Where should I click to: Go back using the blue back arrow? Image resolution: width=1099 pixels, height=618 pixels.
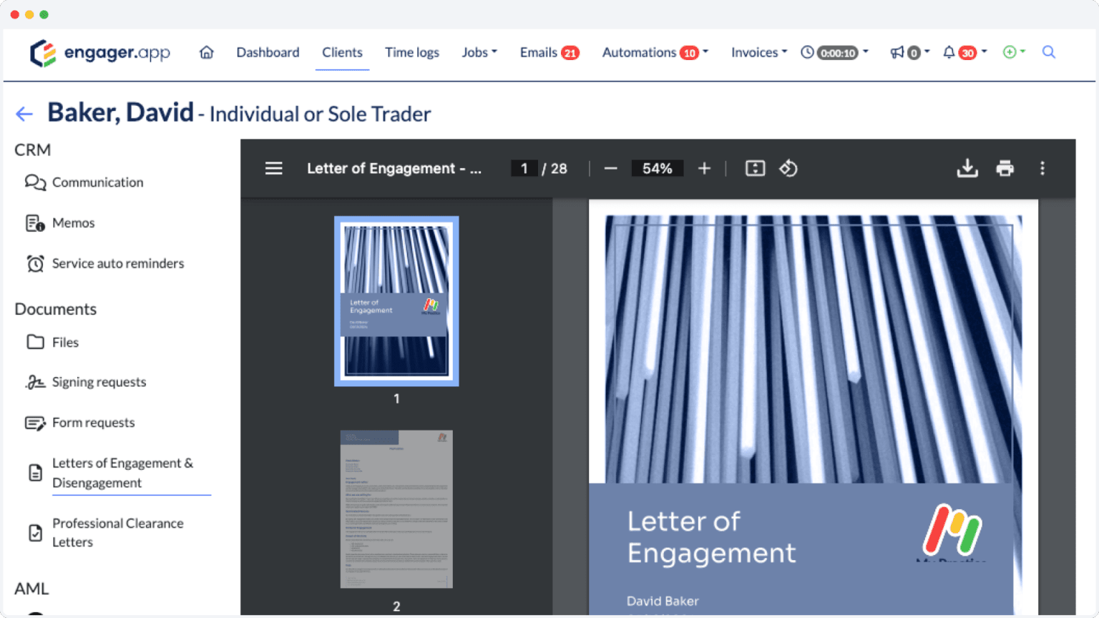coord(24,113)
